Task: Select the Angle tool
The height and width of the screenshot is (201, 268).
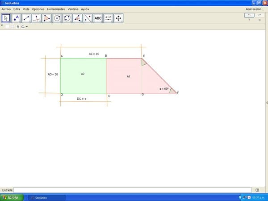Action: [77, 18]
